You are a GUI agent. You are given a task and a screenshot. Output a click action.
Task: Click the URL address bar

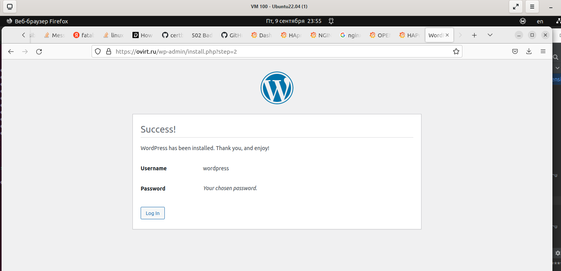[277, 51]
